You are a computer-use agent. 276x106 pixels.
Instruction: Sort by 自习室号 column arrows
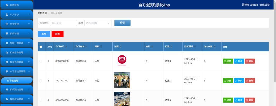point(66,47)
